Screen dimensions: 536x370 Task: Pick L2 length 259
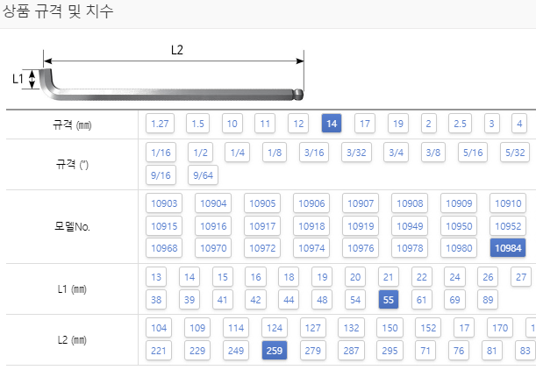pos(275,350)
